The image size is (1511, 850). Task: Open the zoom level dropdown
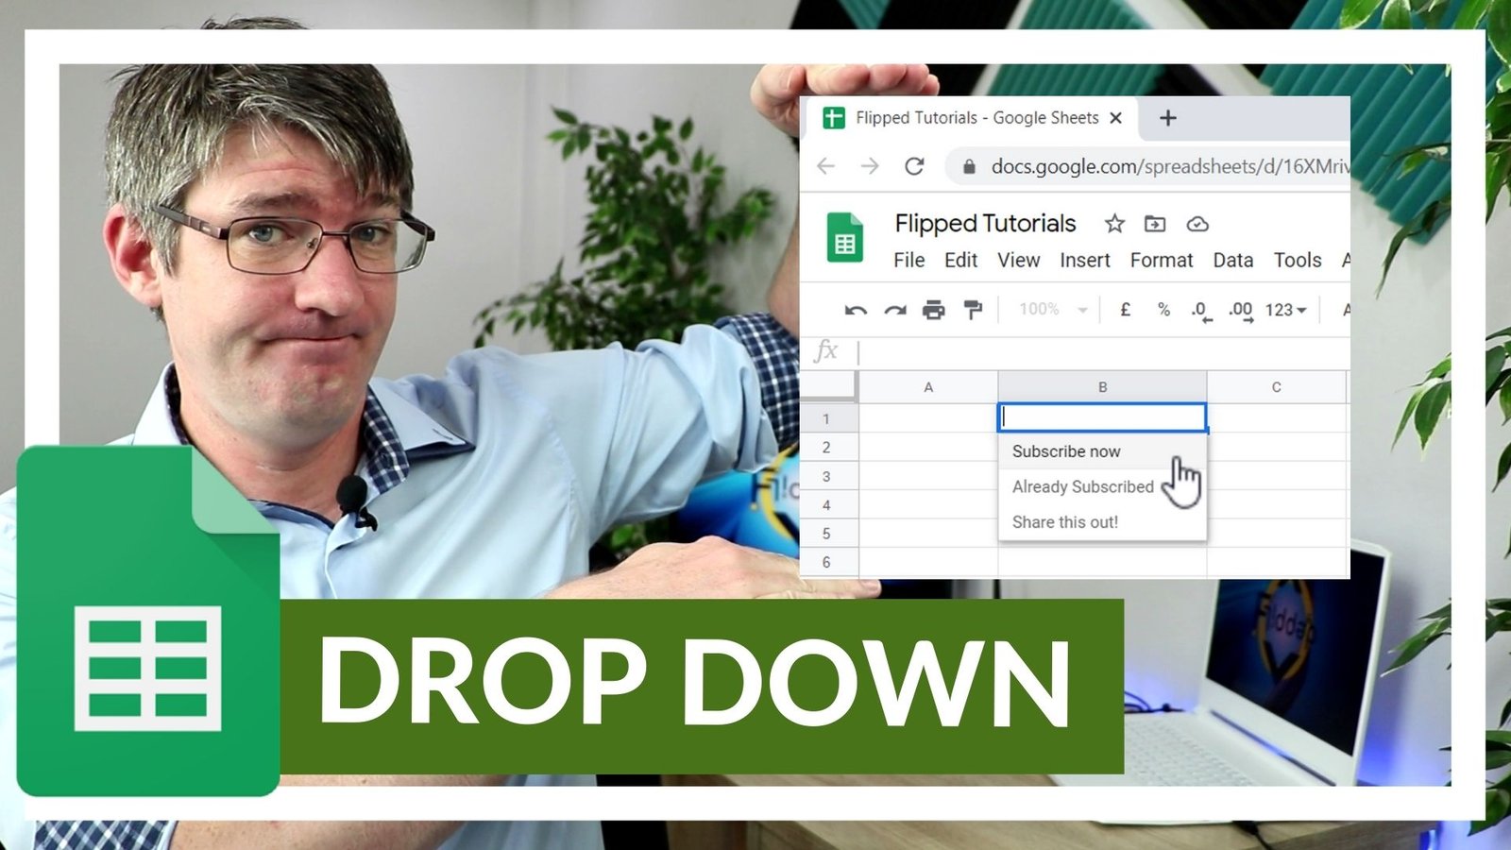1046,309
